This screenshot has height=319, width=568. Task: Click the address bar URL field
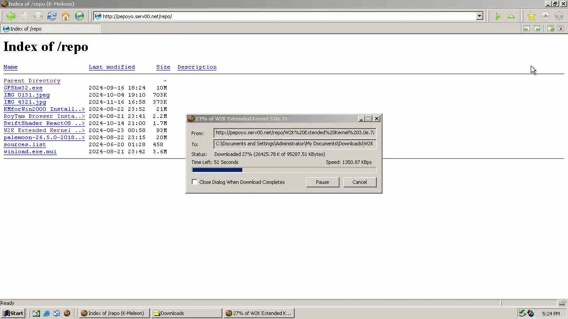pyautogui.click(x=288, y=16)
